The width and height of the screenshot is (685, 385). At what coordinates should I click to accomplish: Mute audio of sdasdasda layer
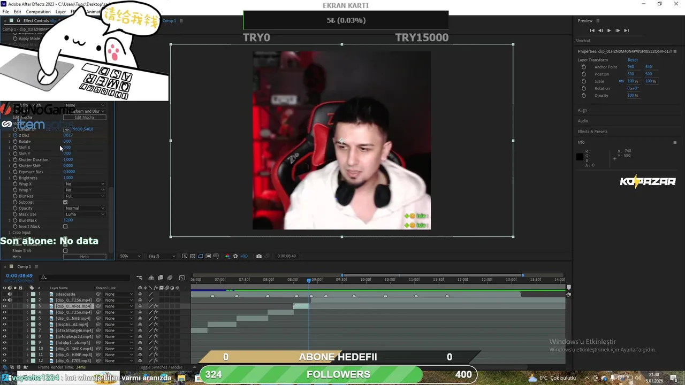(x=10, y=294)
